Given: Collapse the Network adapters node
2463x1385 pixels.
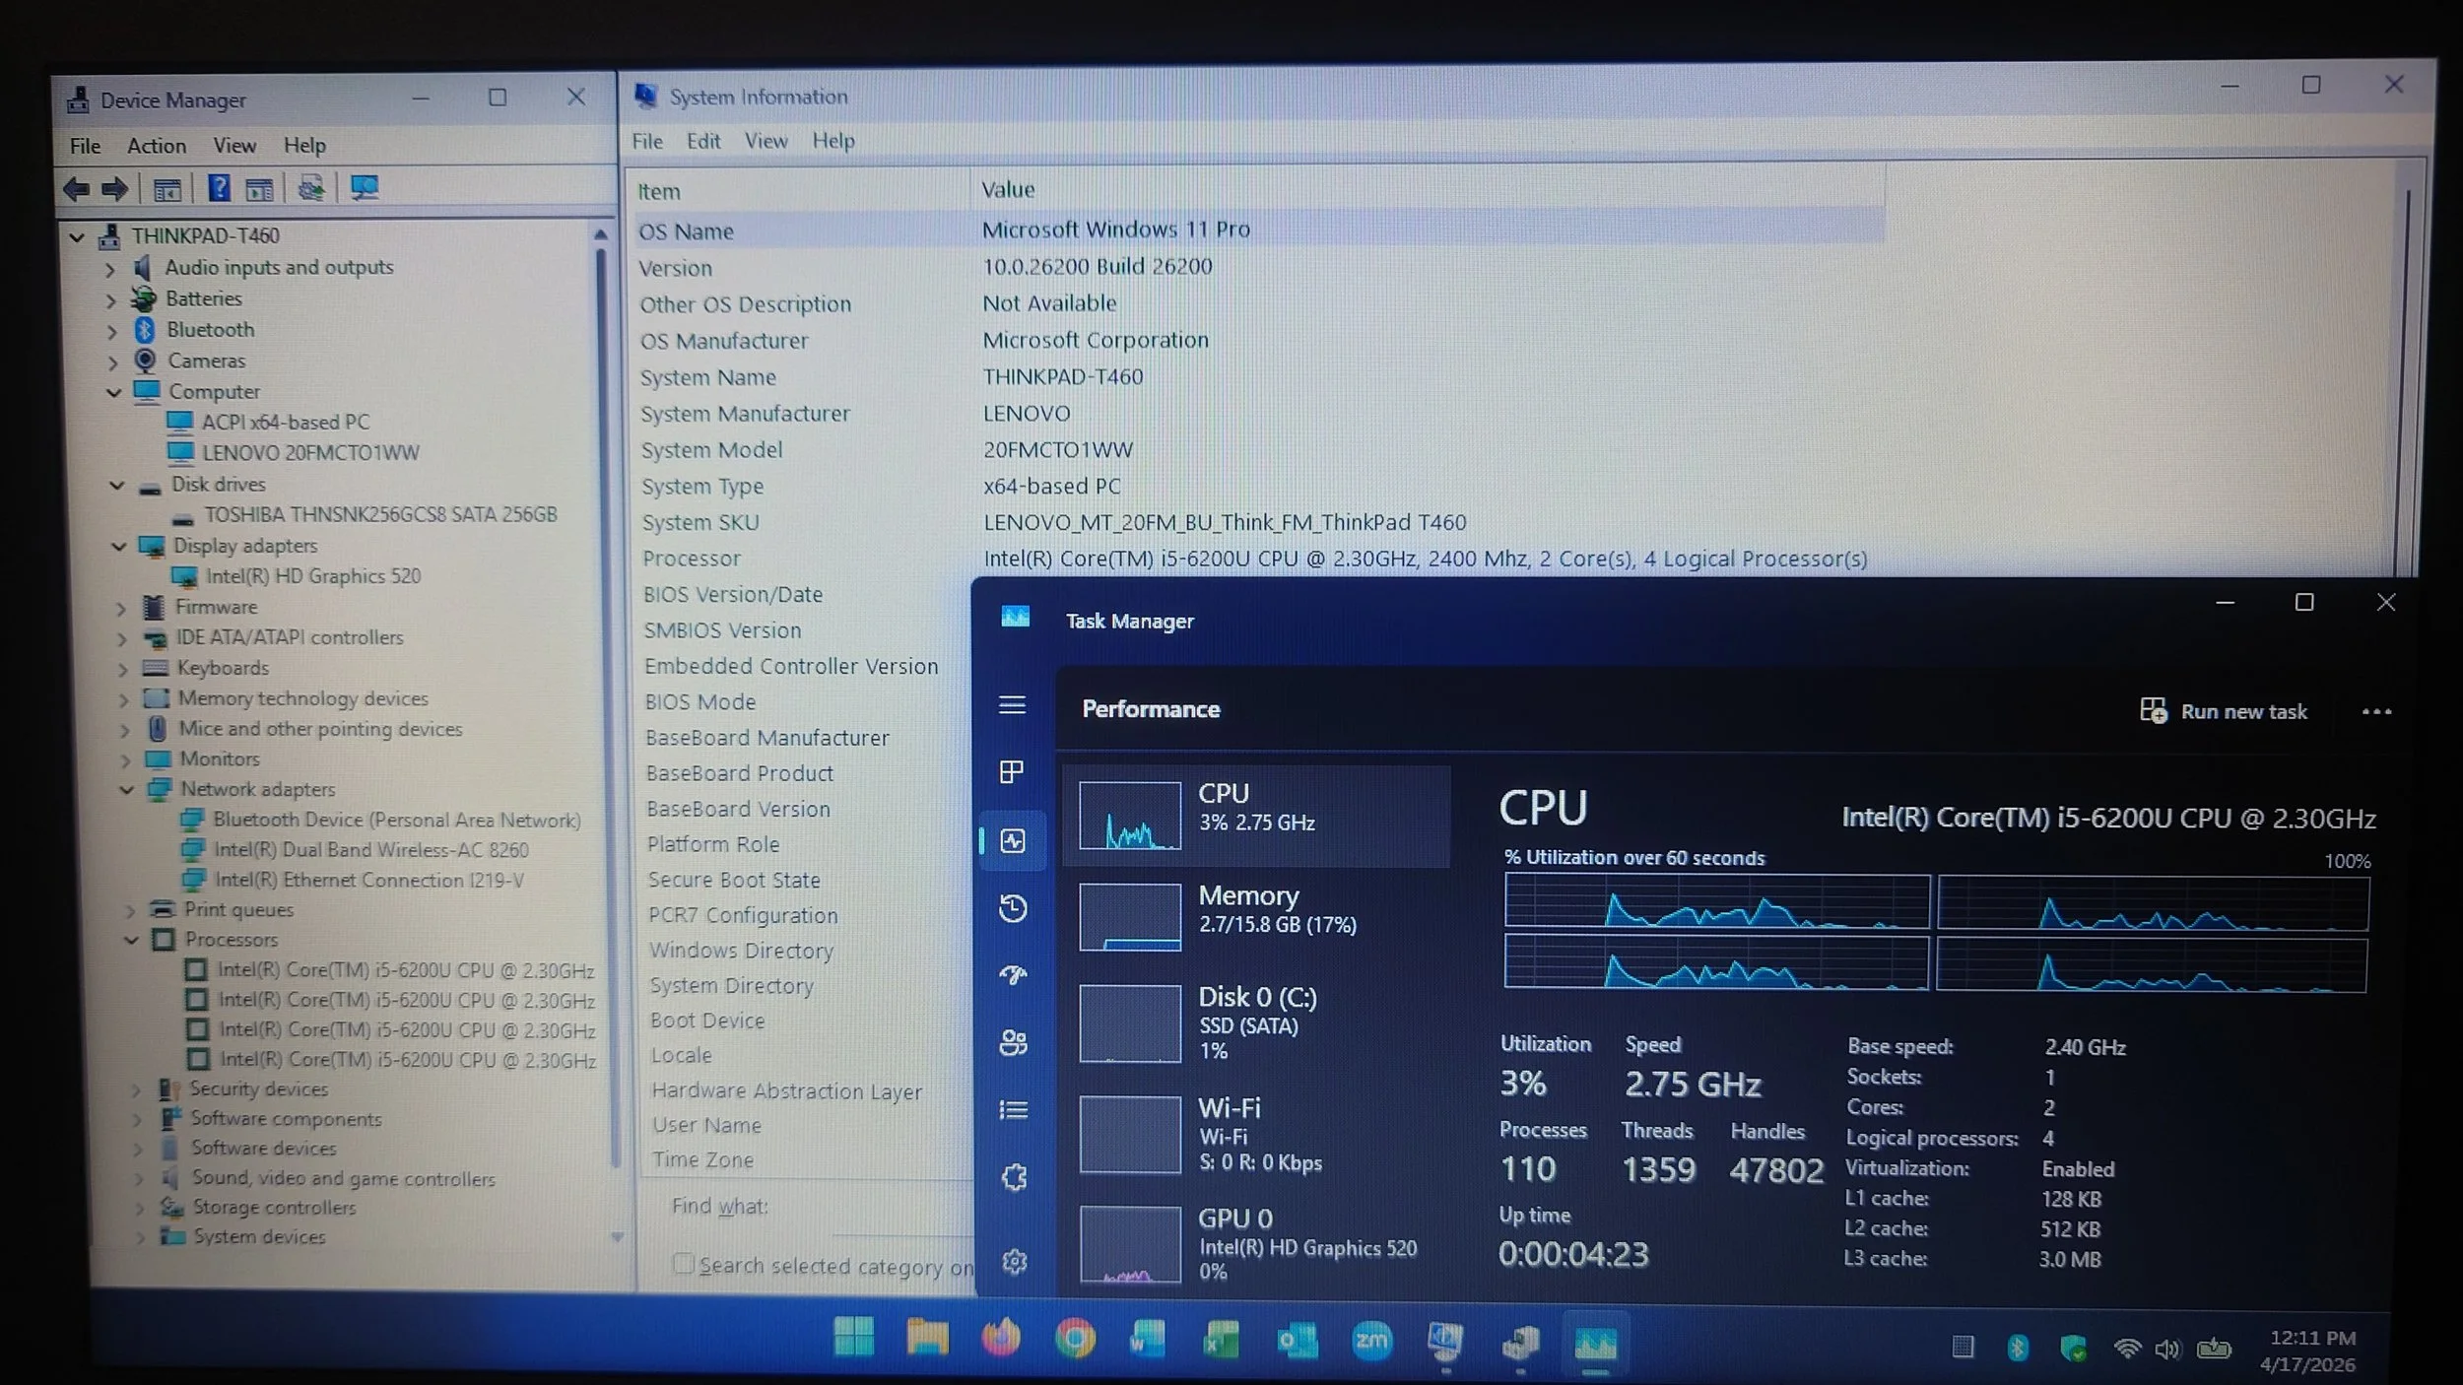Looking at the screenshot, I should click(126, 789).
